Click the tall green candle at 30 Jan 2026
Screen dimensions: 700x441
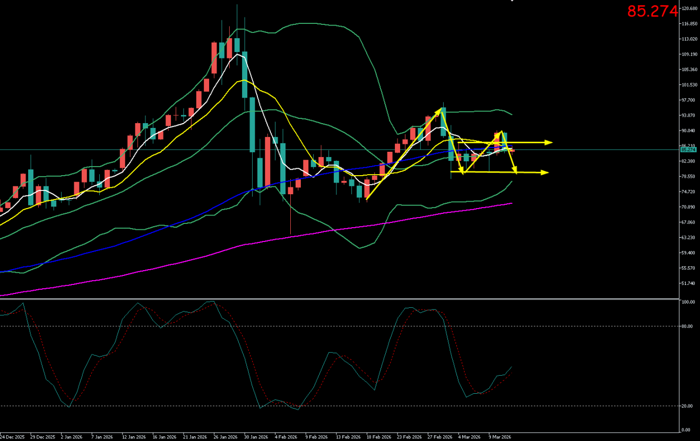pyautogui.click(x=253, y=125)
